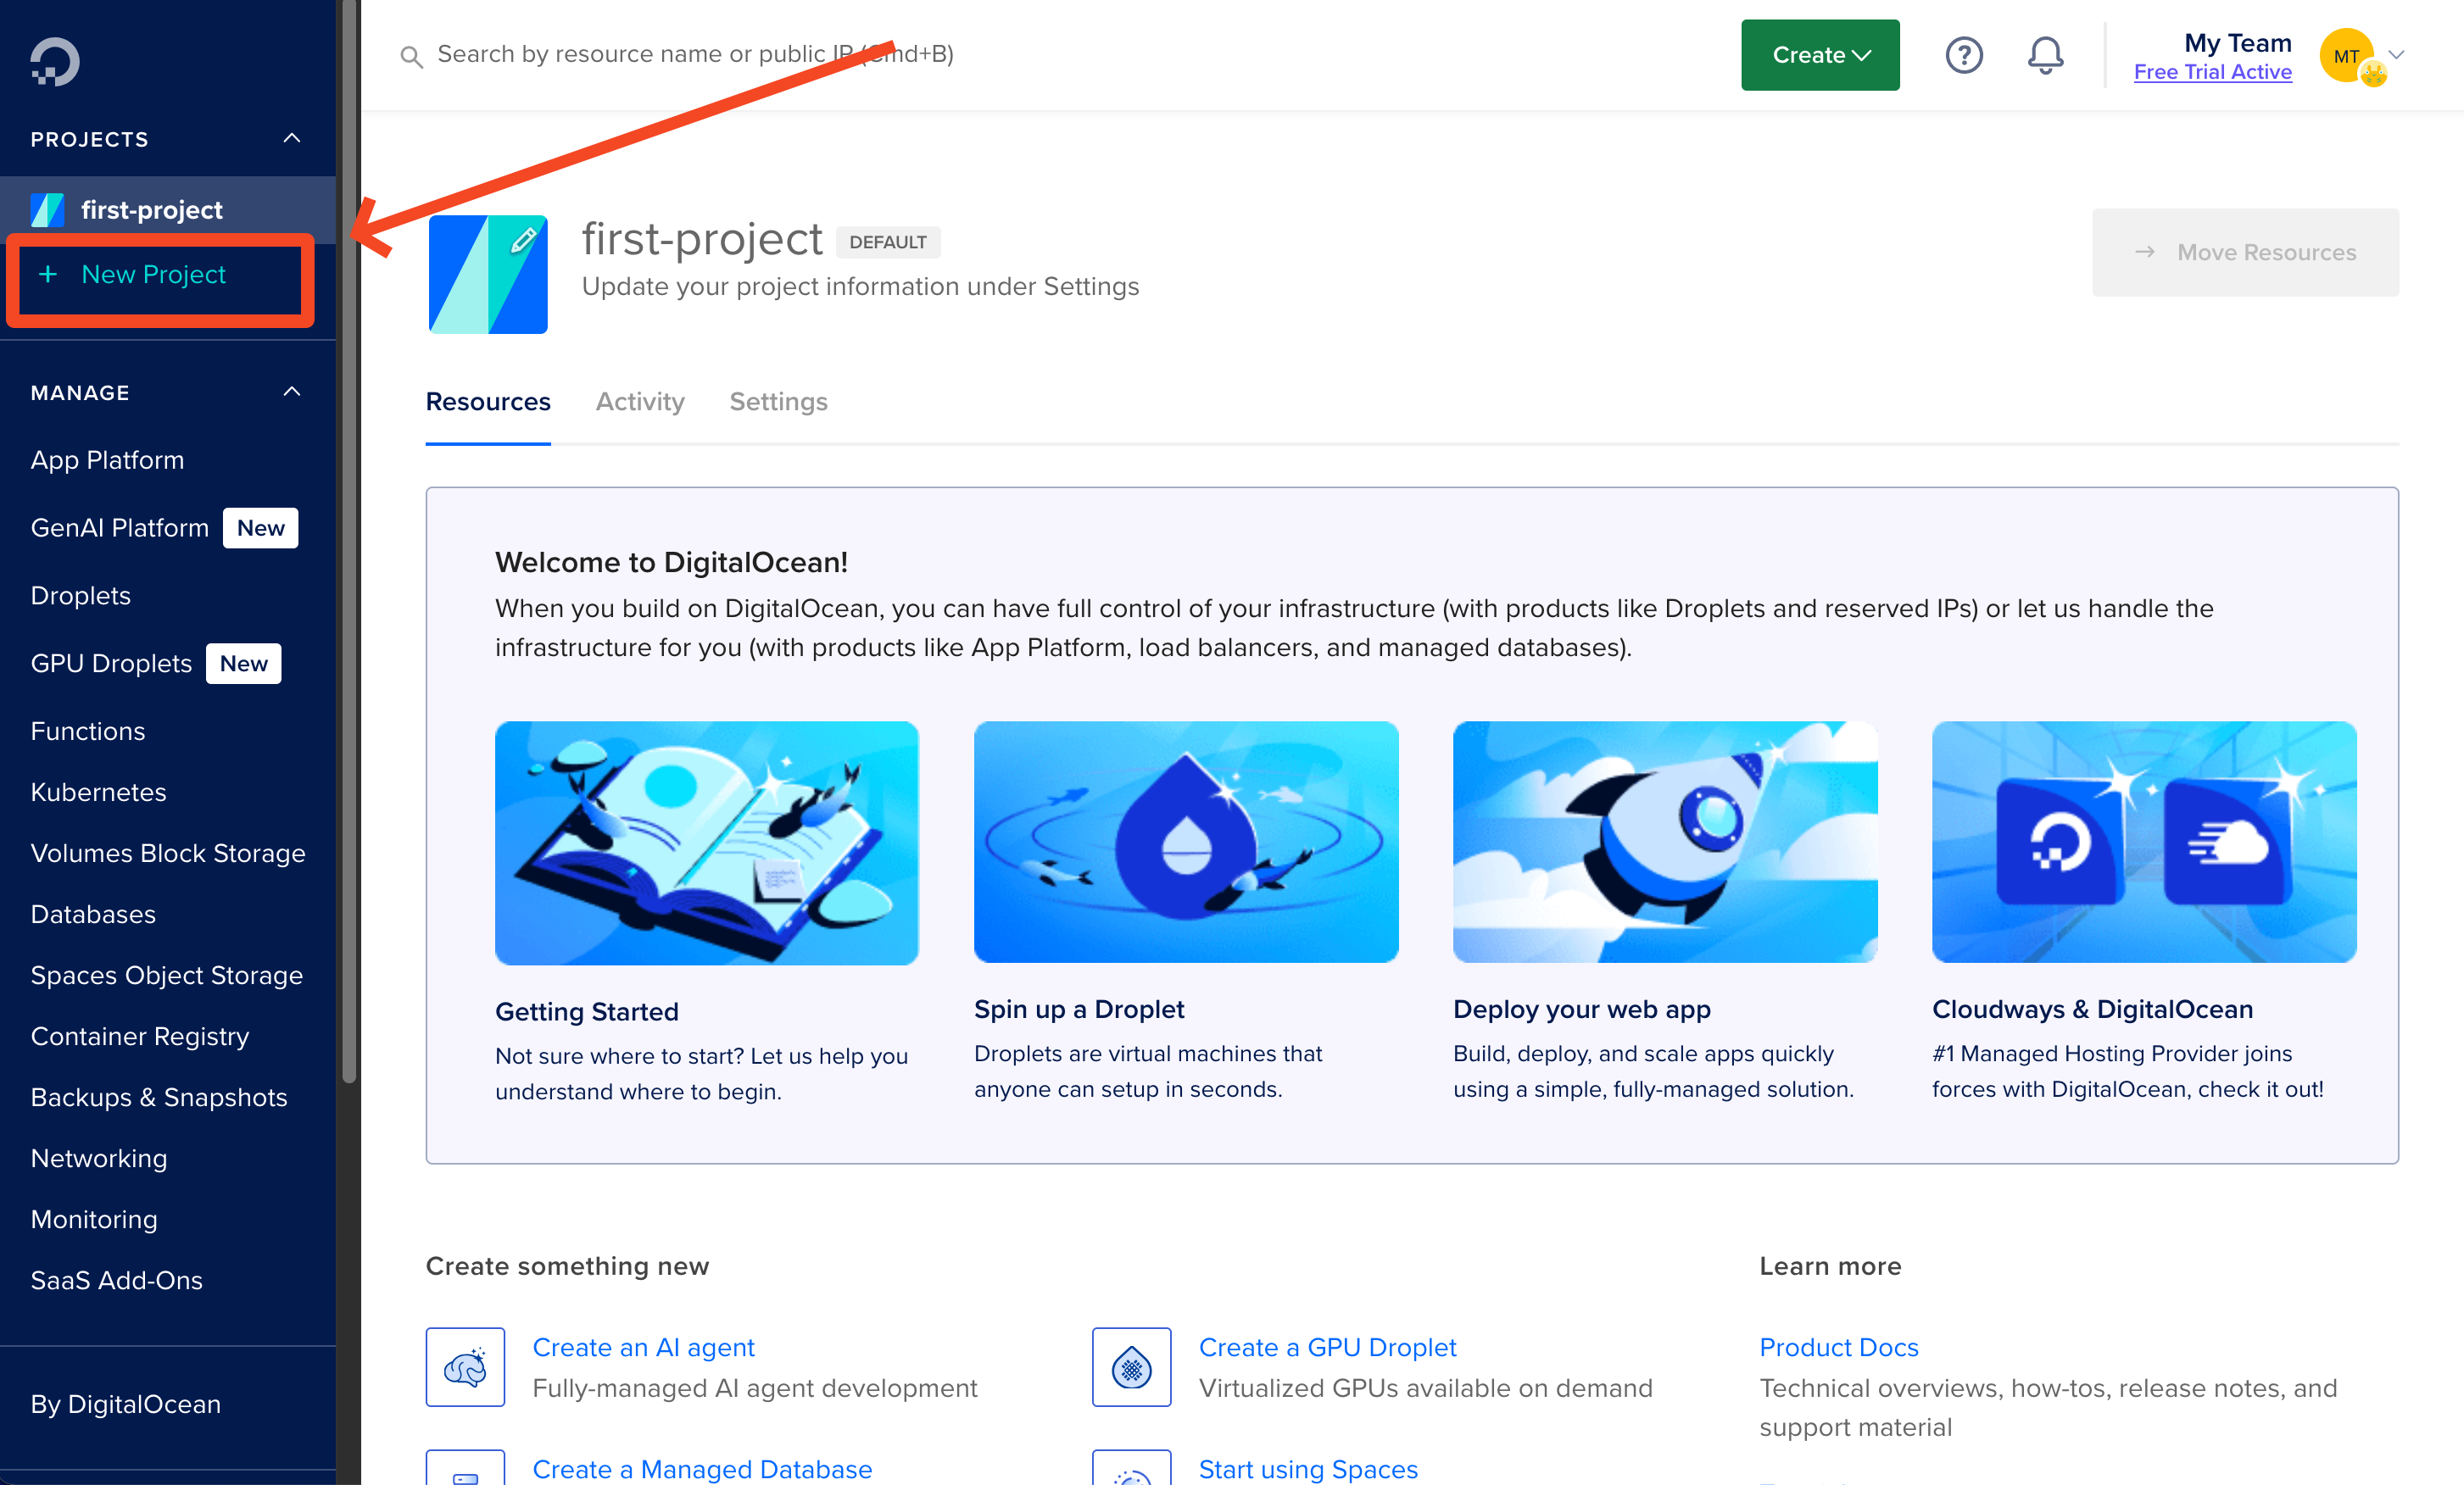Screen dimensions: 2464x1485
Task: Click New Project in sidebar
Action: (153, 274)
